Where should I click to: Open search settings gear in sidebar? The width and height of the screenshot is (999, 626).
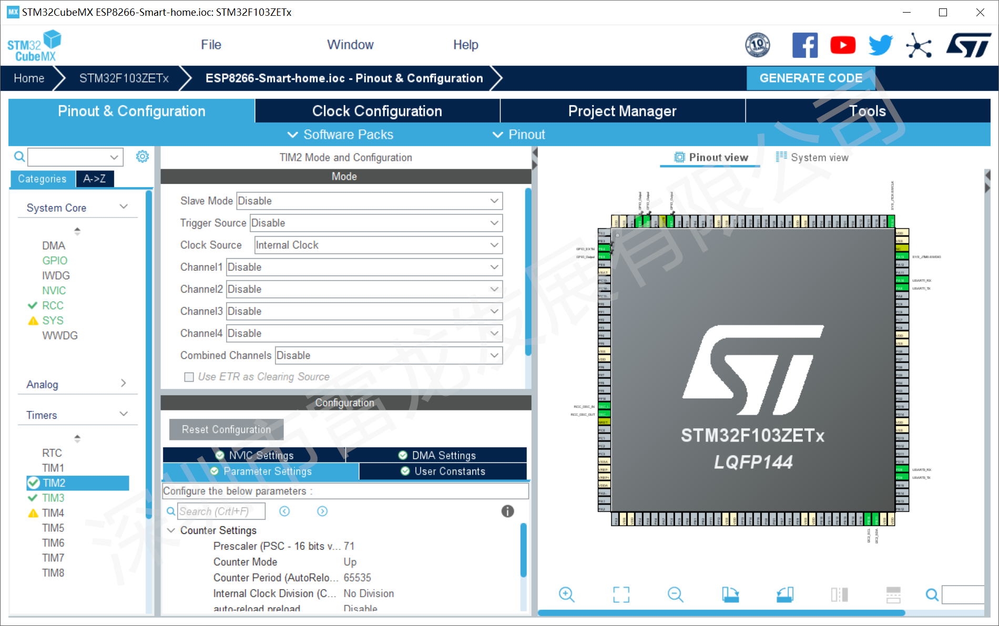142,157
